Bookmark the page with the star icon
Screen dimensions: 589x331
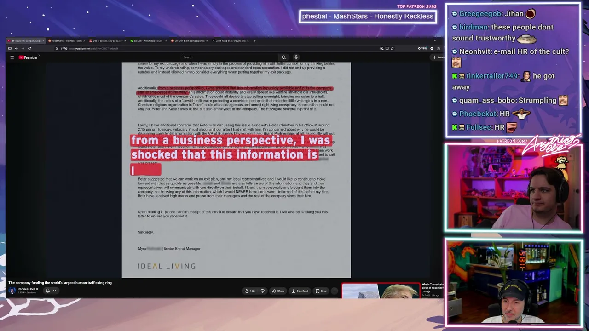[392, 48]
